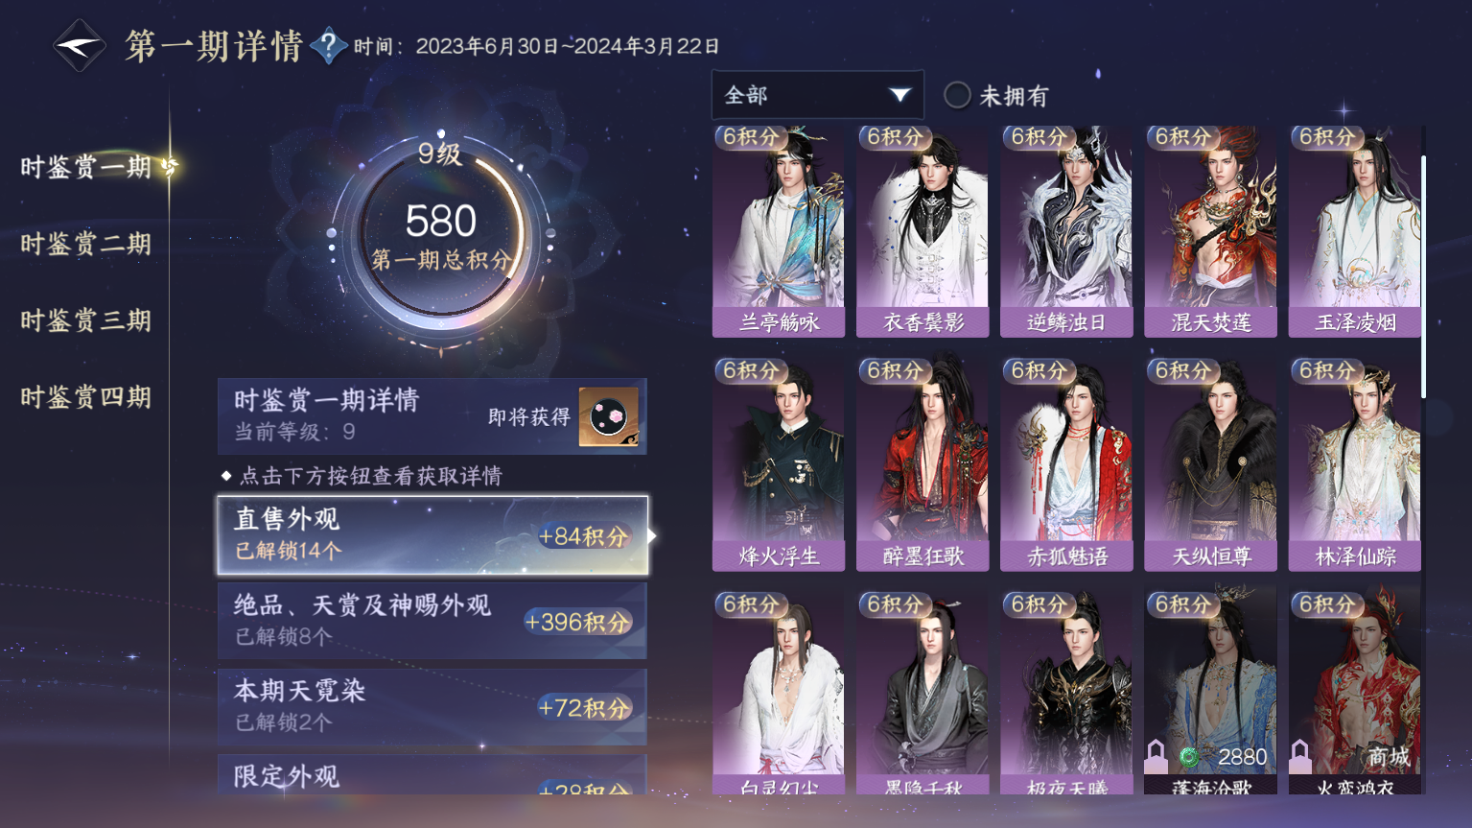The width and height of the screenshot is (1472, 828).
Task: Open the 全部 filter dropdown
Action: (818, 95)
